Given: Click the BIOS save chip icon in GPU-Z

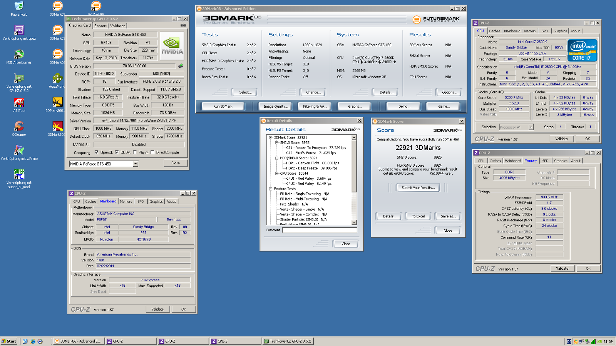Looking at the screenshot, I should tap(180, 66).
